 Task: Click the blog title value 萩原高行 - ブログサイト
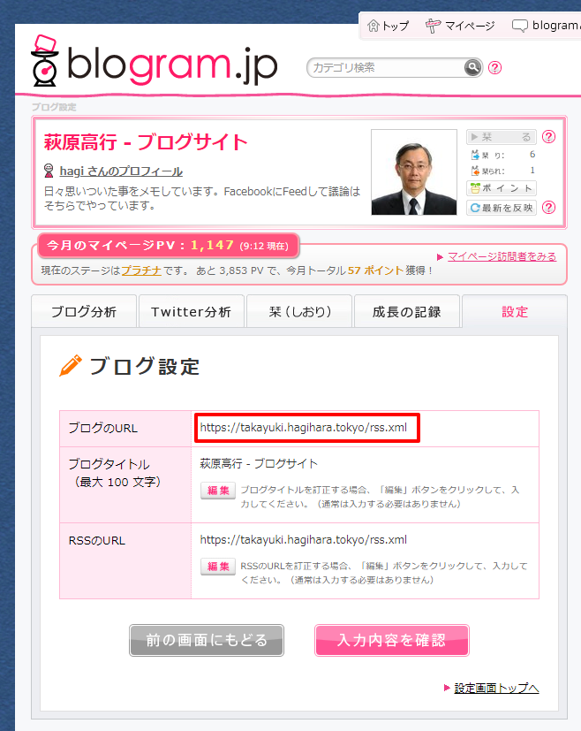tap(259, 463)
